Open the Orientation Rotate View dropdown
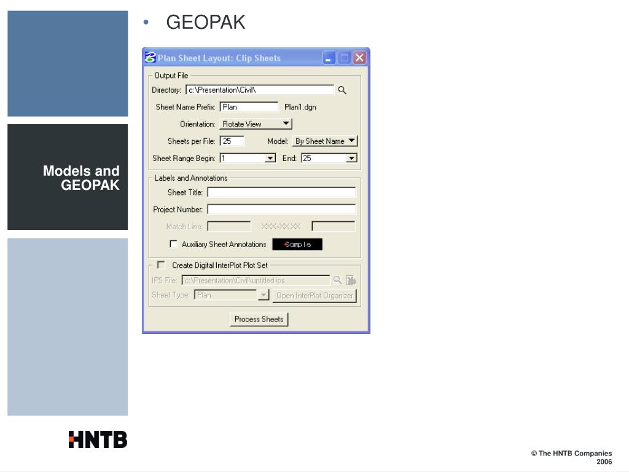Viewport: 629px width, 472px height. 256,124
